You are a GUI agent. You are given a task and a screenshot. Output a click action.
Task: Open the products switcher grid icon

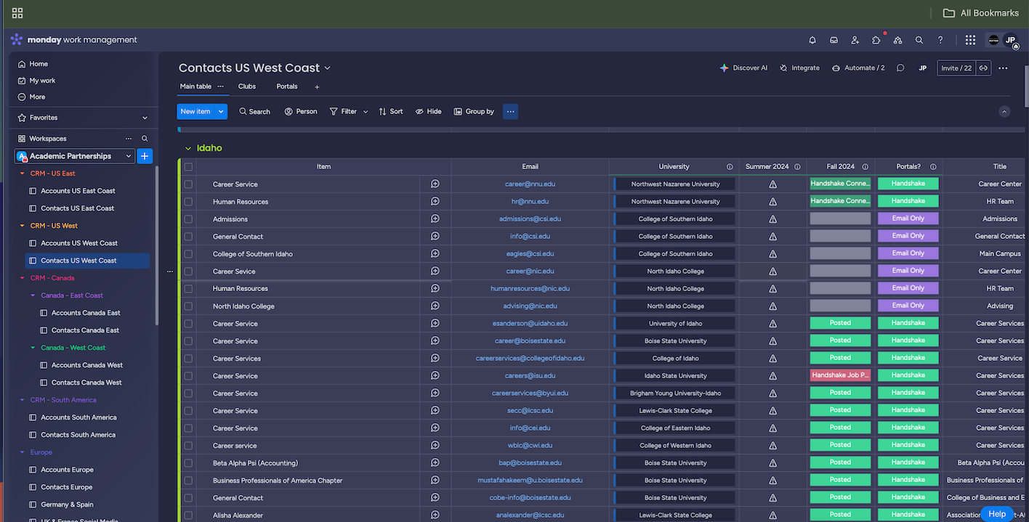[971, 40]
